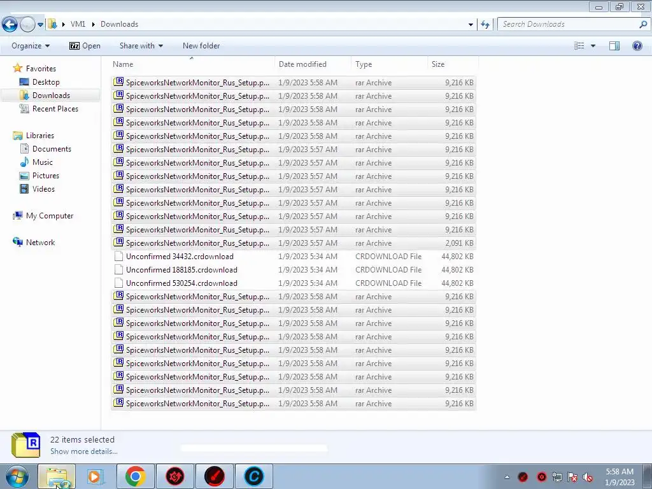Click the My Computer monitor icon
The width and height of the screenshot is (652, 489).
[x=18, y=215]
